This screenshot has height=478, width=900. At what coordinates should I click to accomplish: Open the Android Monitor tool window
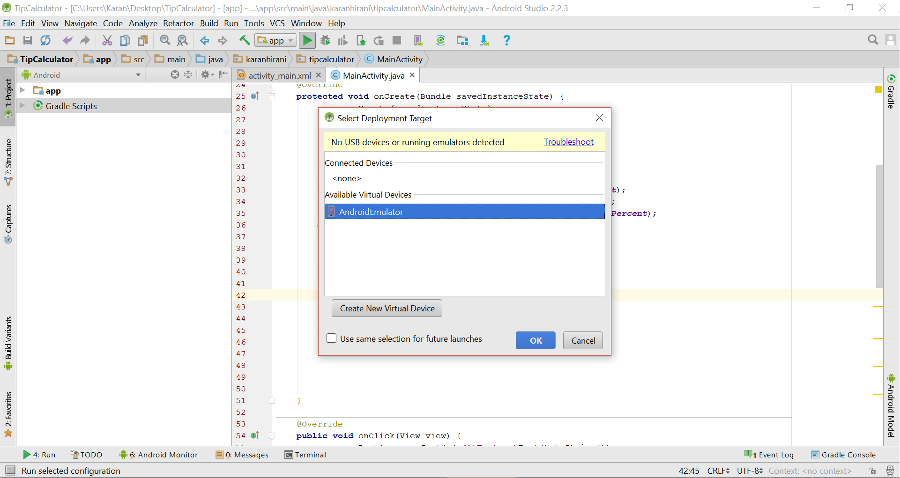pyautogui.click(x=158, y=455)
